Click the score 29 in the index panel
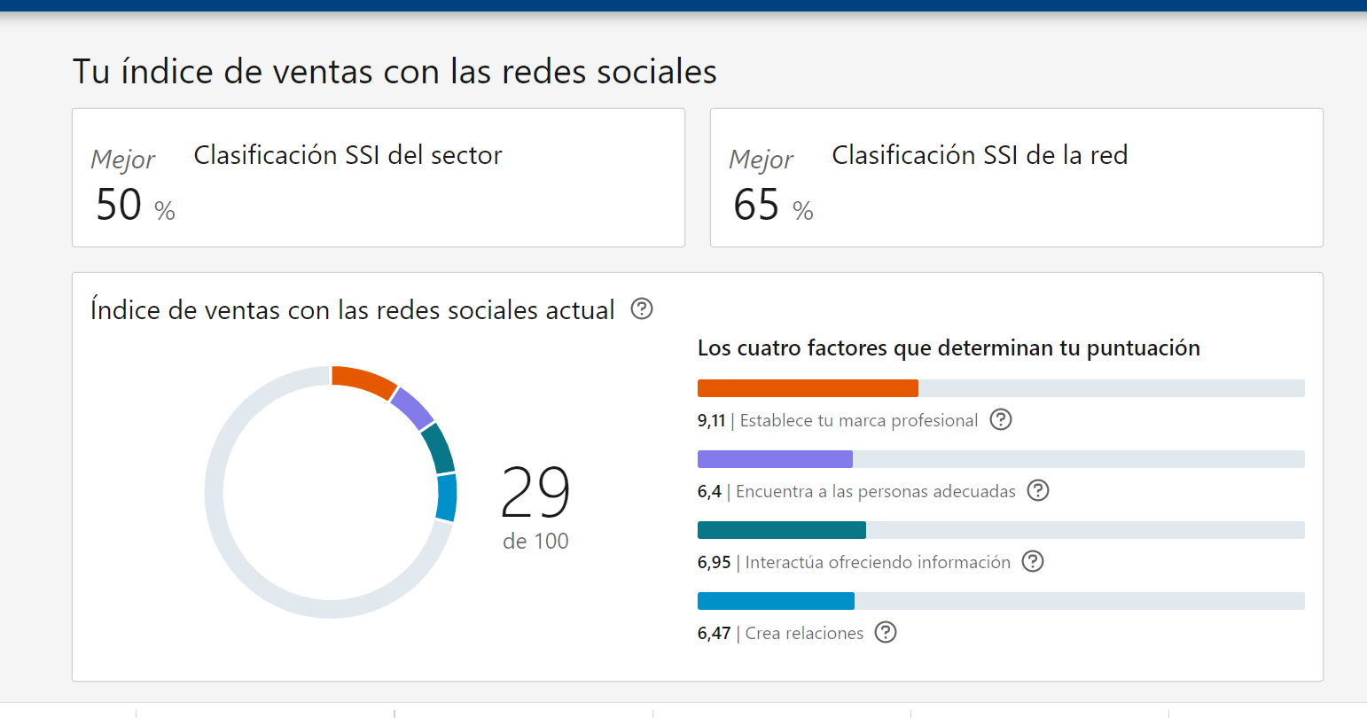This screenshot has width=1367, height=718. click(x=535, y=493)
